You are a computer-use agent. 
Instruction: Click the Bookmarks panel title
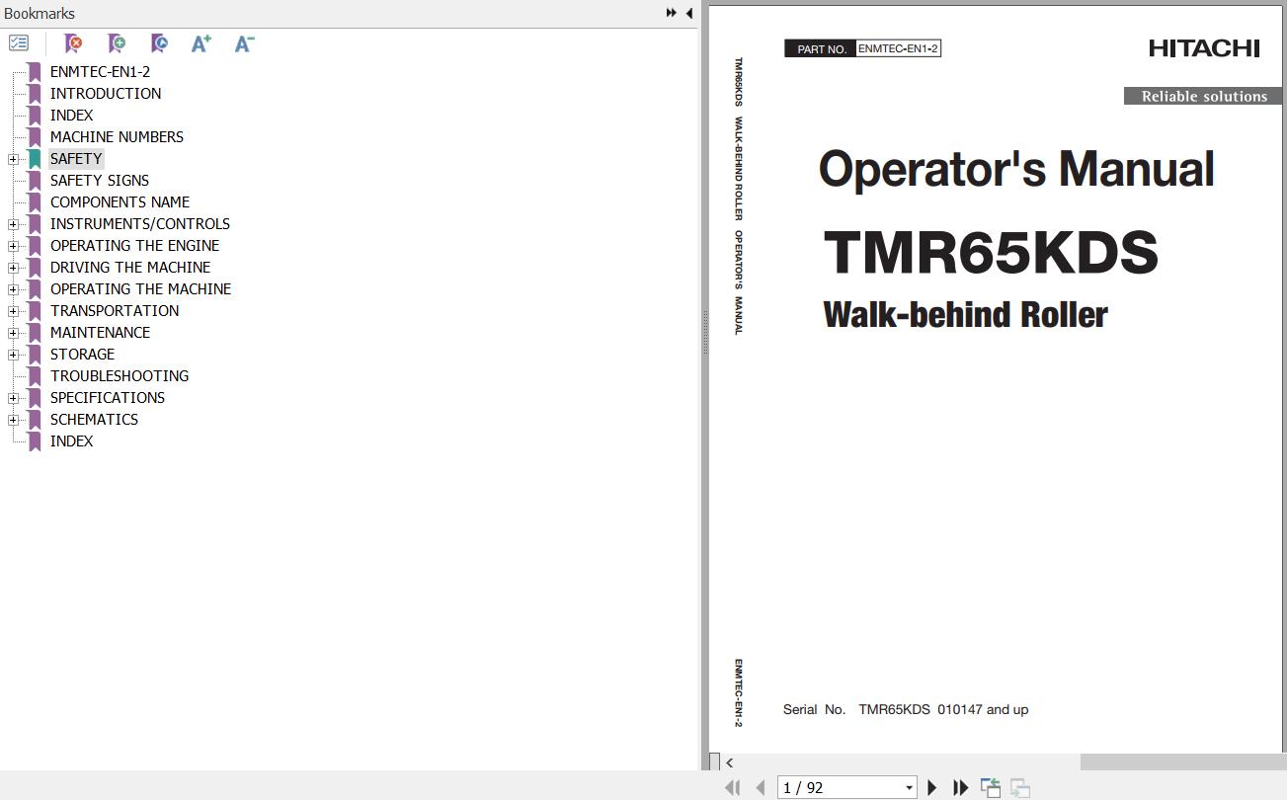(40, 14)
